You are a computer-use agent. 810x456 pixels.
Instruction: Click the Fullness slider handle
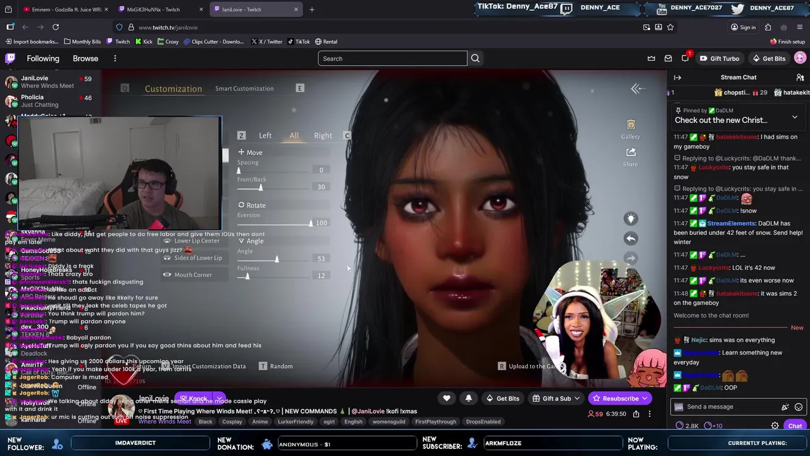247,275
